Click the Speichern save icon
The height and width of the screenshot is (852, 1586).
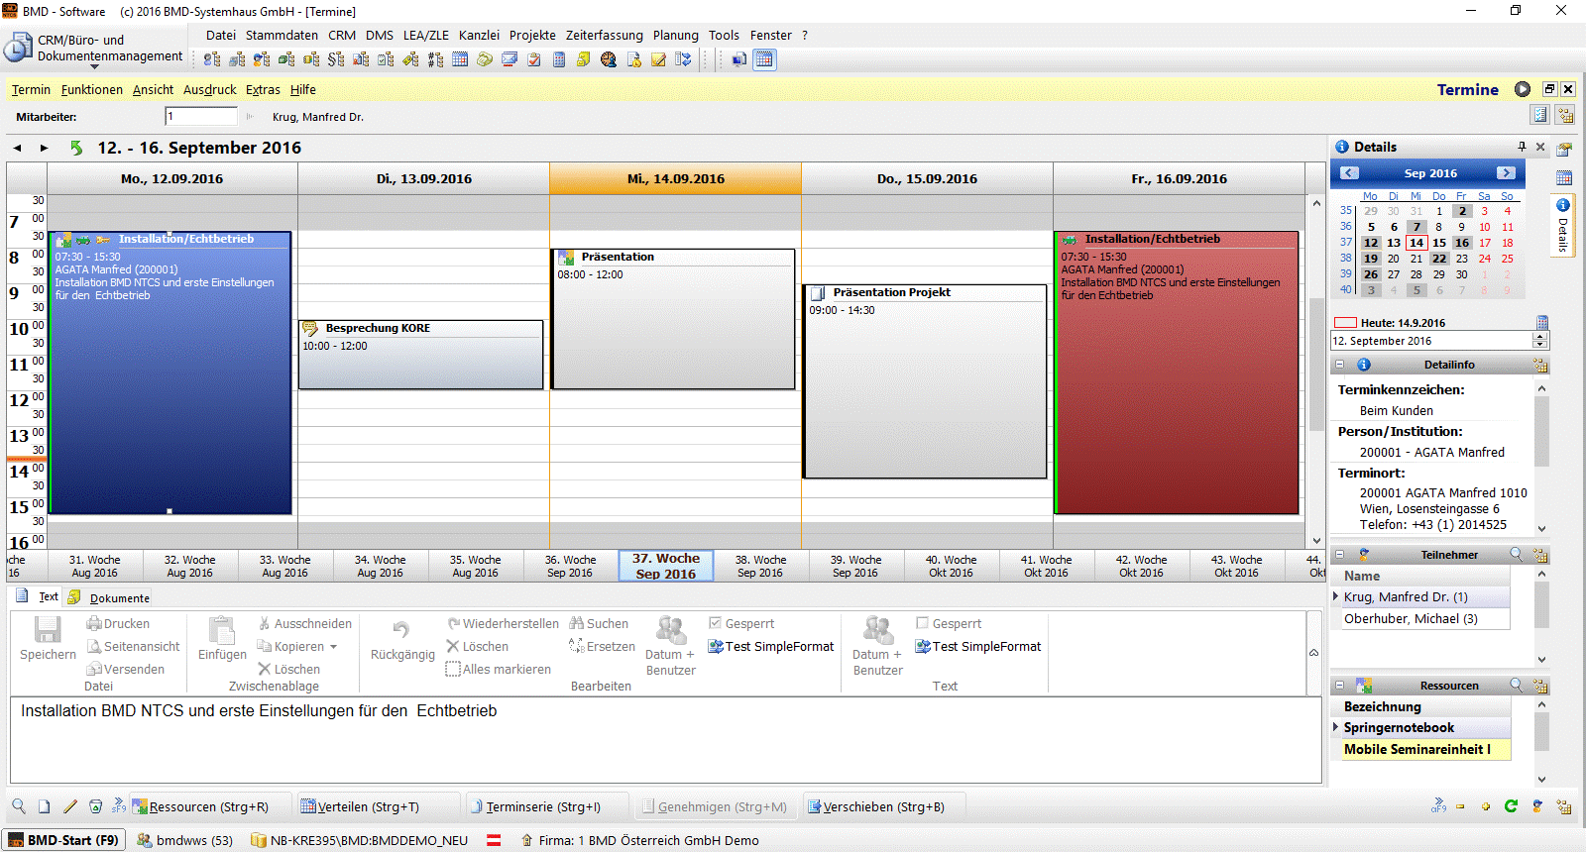[48, 630]
